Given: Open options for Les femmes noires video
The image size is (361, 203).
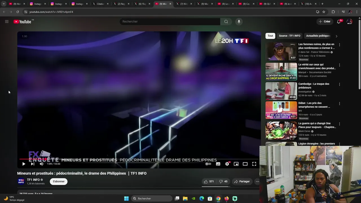Looking at the screenshot, I should tap(340, 45).
